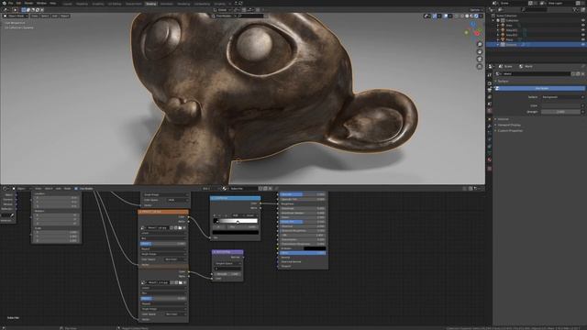The image size is (587, 330).
Task: Click the purple Normal Map node header
Action: pos(227,252)
